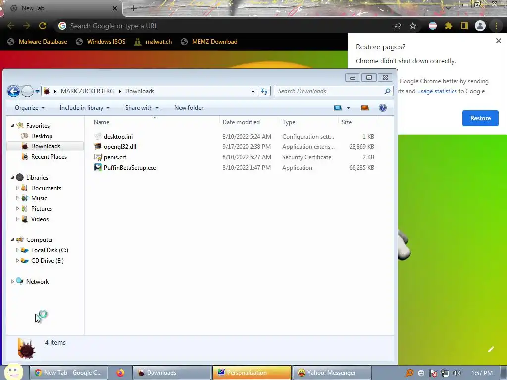
Task: Click the search magnifier icon in Explorer
Action: tap(387, 91)
